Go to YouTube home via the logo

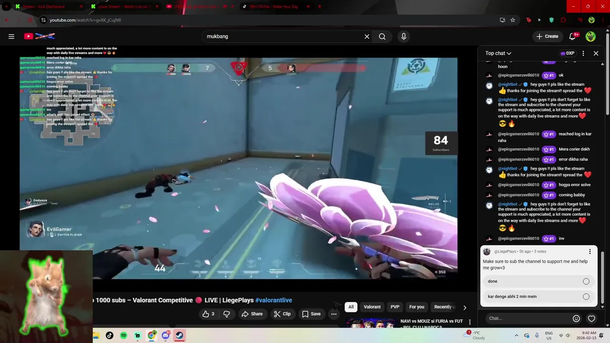tap(40, 36)
